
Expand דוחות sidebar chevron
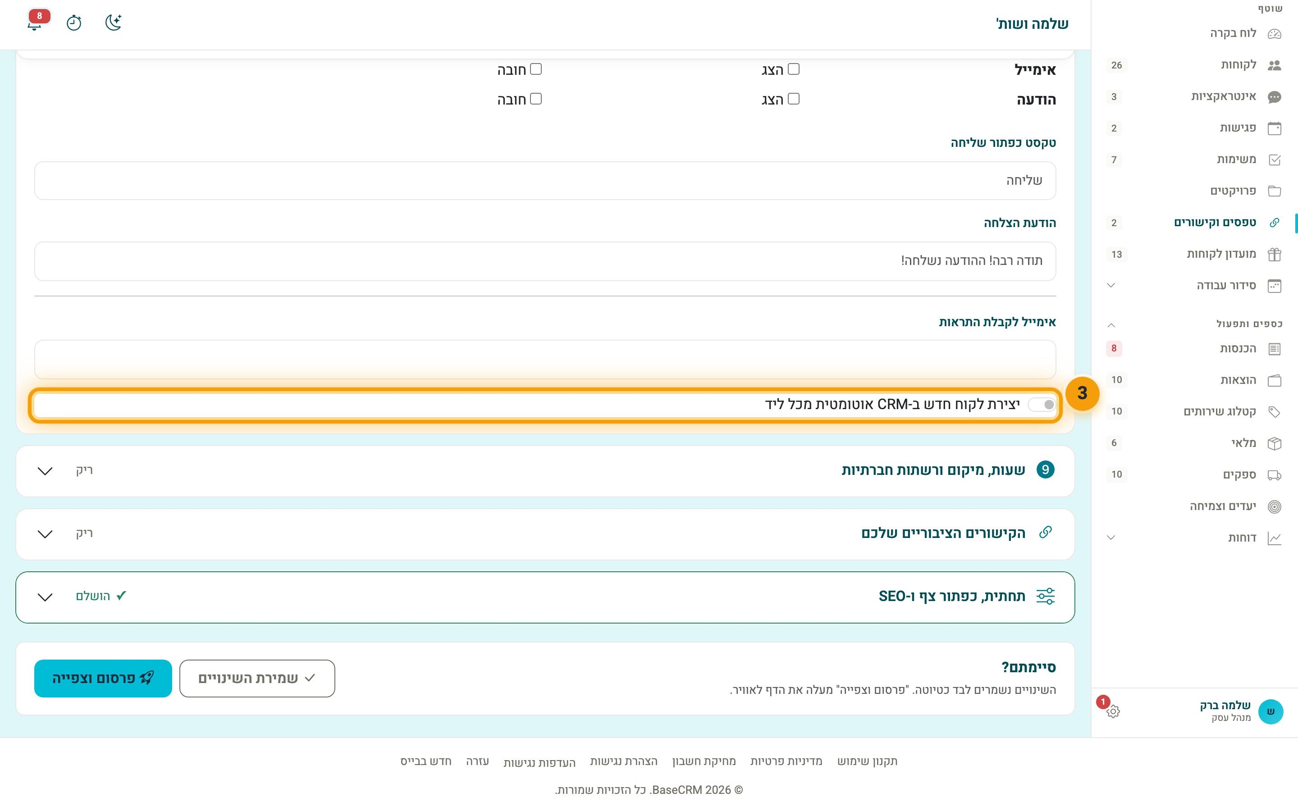(x=1111, y=538)
